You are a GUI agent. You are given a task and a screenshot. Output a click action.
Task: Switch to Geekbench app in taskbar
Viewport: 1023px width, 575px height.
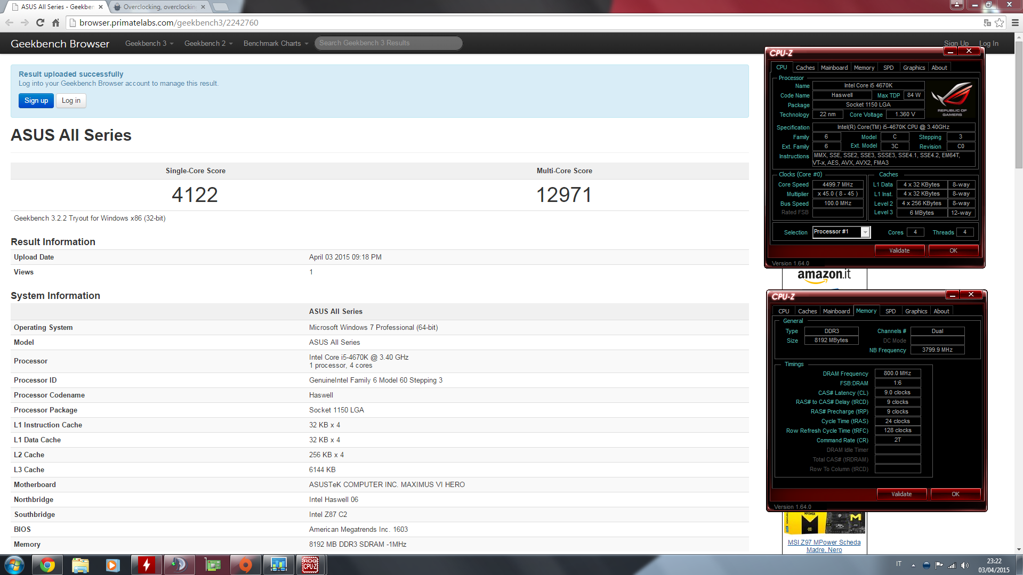pos(278,565)
